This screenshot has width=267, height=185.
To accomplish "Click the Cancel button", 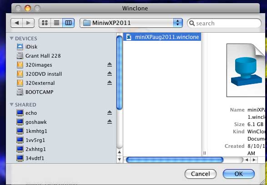I will tap(201, 174).
